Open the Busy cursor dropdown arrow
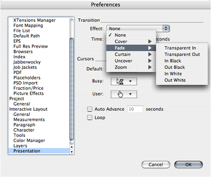The height and width of the screenshot is (177, 211). pos(130,81)
